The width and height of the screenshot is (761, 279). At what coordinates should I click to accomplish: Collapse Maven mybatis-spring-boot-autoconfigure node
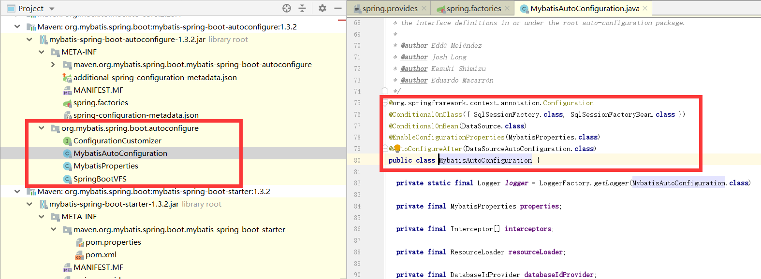pyautogui.click(x=17, y=27)
